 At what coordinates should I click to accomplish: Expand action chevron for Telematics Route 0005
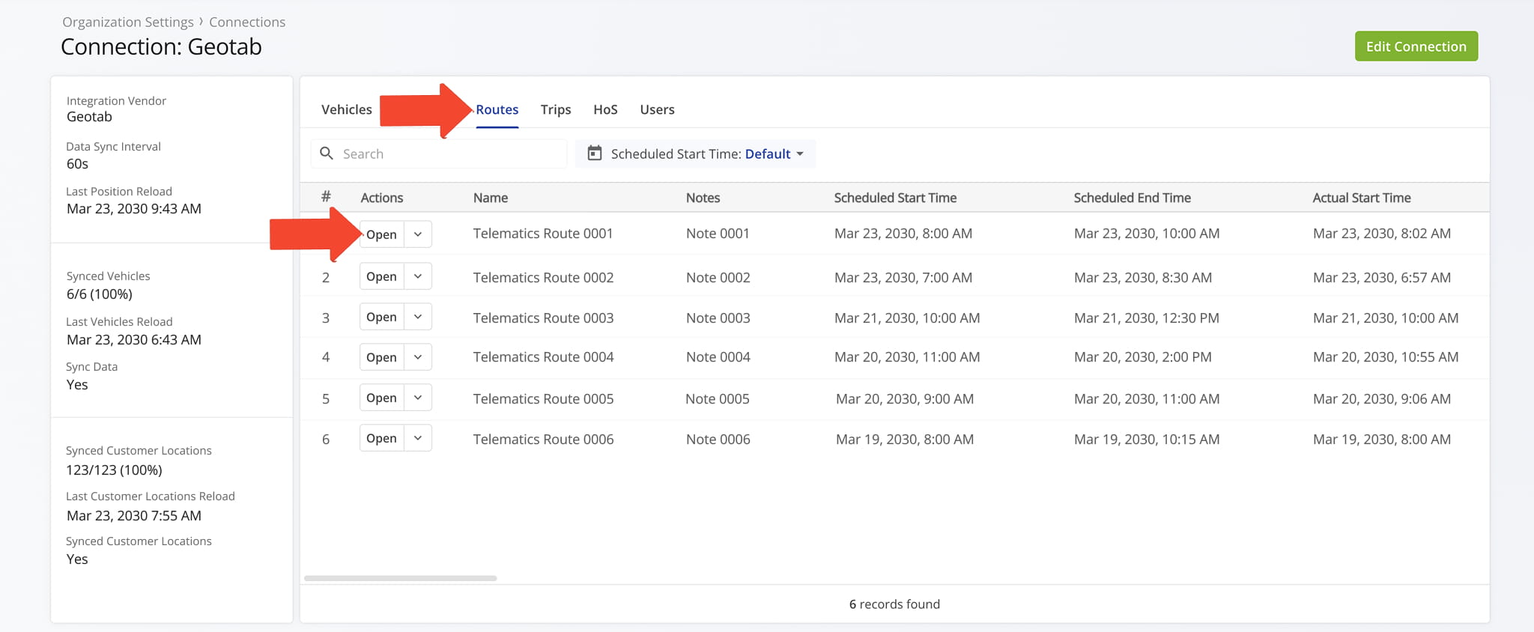coord(418,398)
